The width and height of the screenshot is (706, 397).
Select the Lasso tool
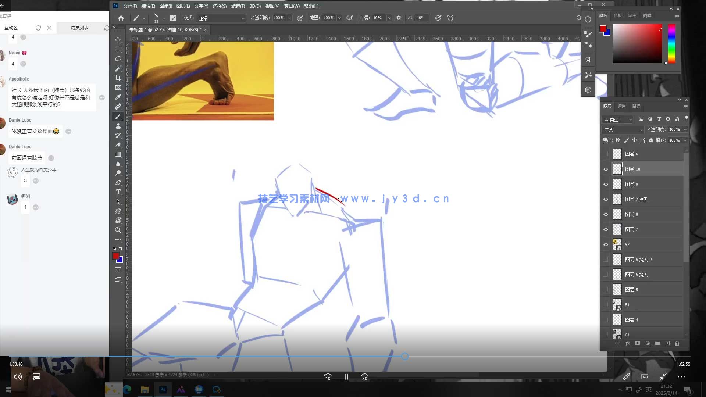point(118,59)
